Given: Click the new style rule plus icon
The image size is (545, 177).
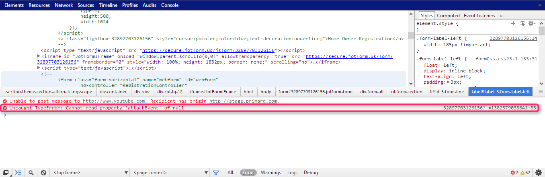Looking at the screenshot, I should (x=513, y=24).
